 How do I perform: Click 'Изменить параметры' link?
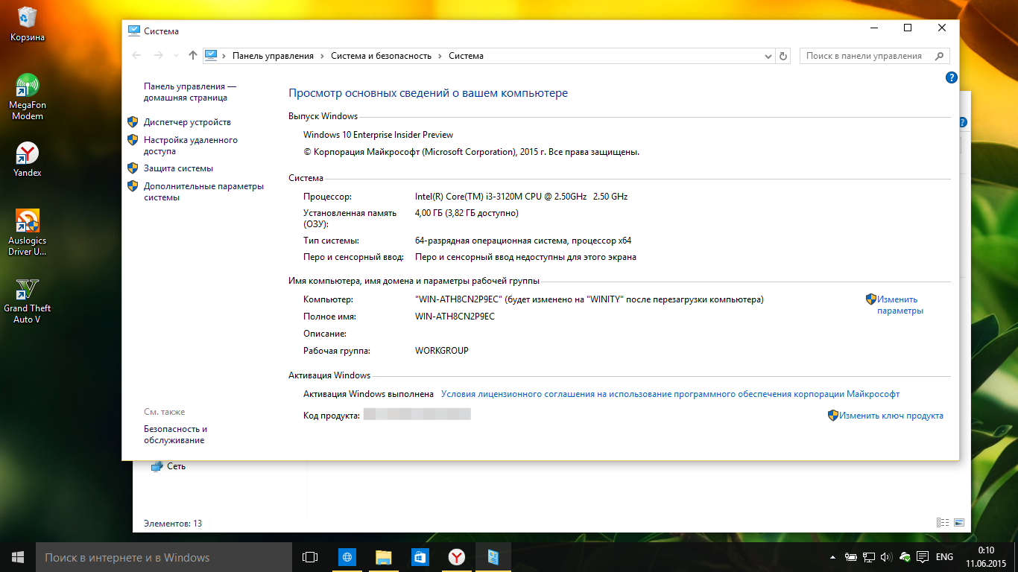click(900, 305)
